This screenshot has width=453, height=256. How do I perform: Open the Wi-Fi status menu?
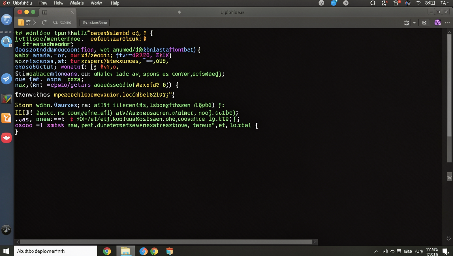[418, 3]
